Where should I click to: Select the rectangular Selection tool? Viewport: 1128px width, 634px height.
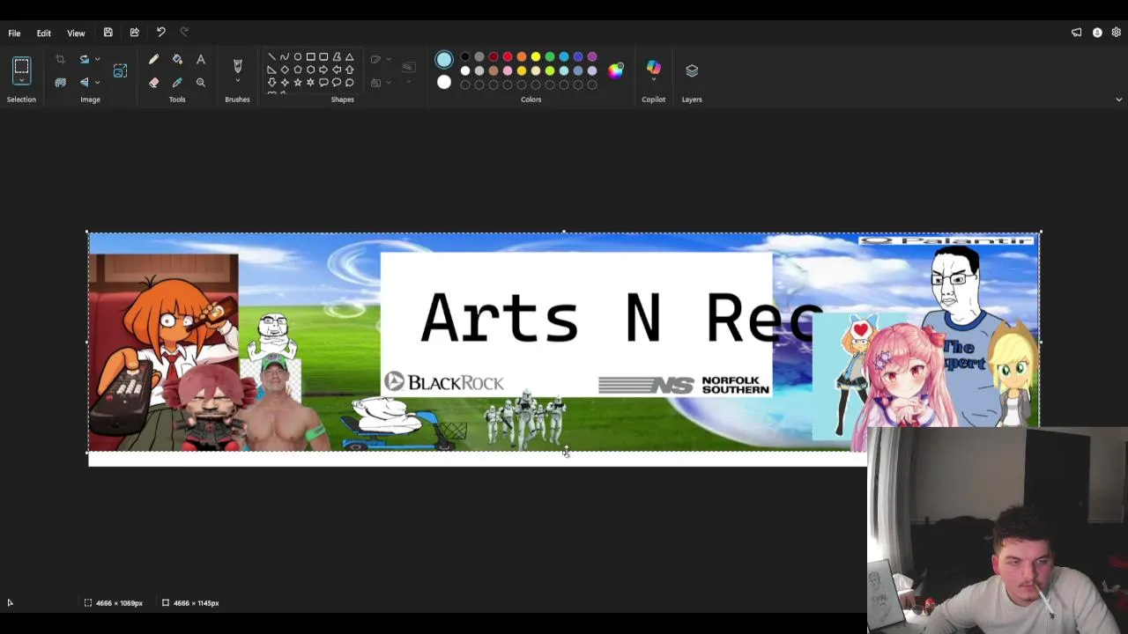point(22,66)
